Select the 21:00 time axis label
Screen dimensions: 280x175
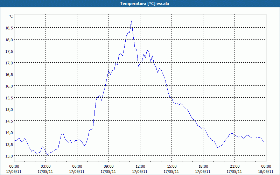point(234,167)
